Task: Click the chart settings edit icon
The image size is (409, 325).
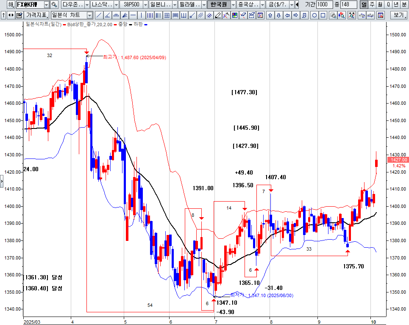Action: tap(19, 16)
